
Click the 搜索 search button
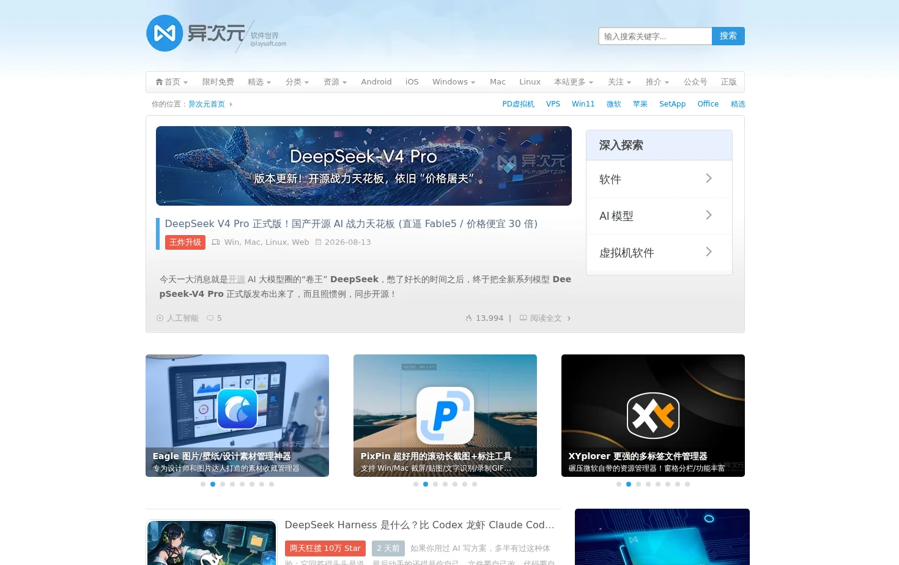coord(728,36)
